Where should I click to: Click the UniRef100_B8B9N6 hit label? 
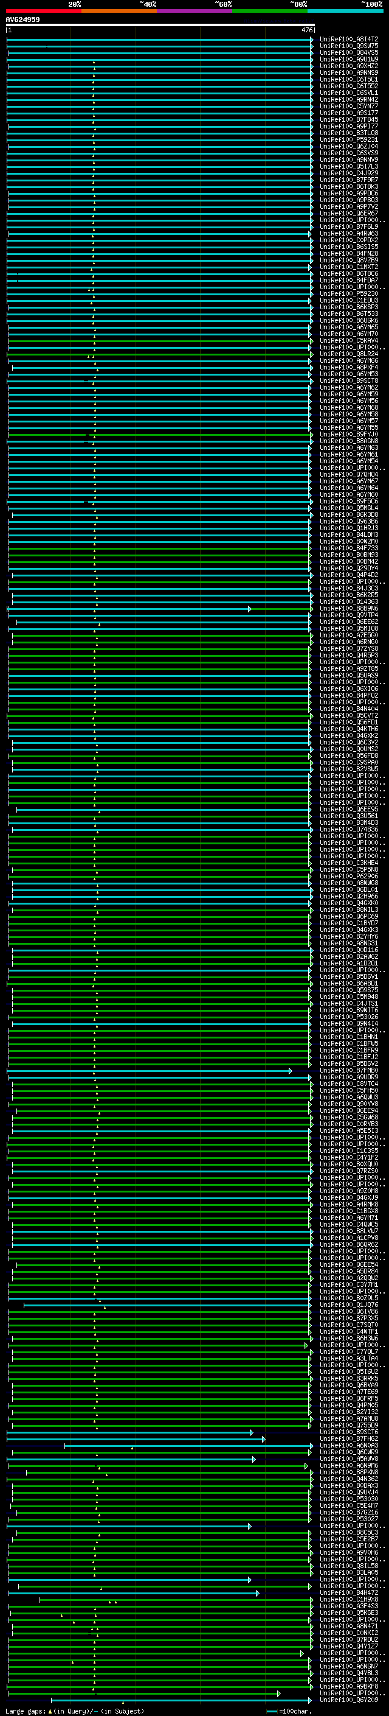pos(349,608)
